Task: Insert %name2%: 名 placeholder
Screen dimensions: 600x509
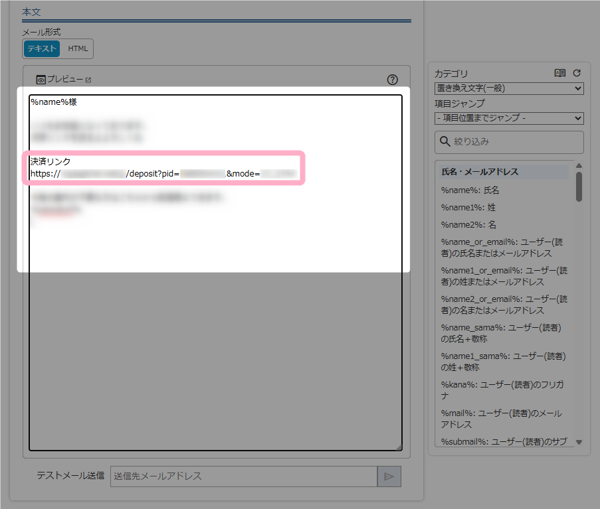Action: (468, 224)
